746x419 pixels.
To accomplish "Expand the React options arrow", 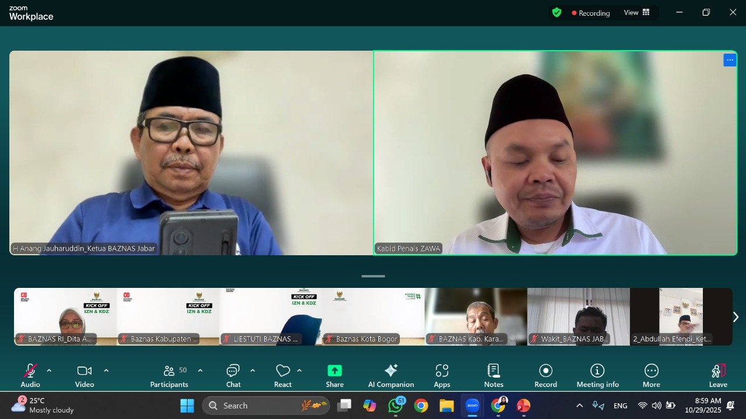I will point(300,371).
